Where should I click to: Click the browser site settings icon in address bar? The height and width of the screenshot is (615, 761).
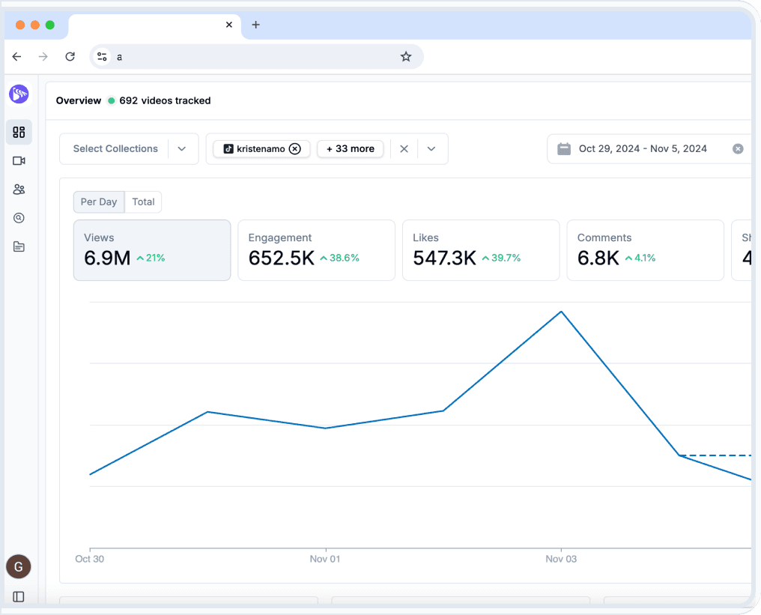coord(102,56)
